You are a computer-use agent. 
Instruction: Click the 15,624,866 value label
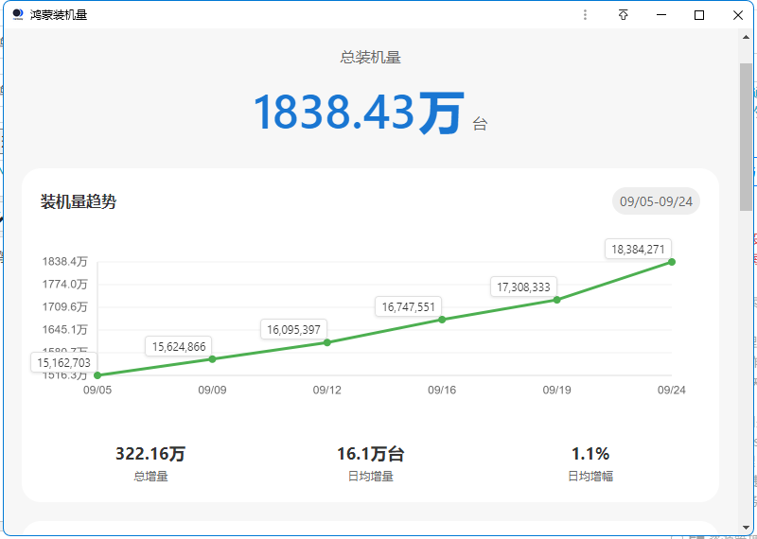(x=179, y=346)
